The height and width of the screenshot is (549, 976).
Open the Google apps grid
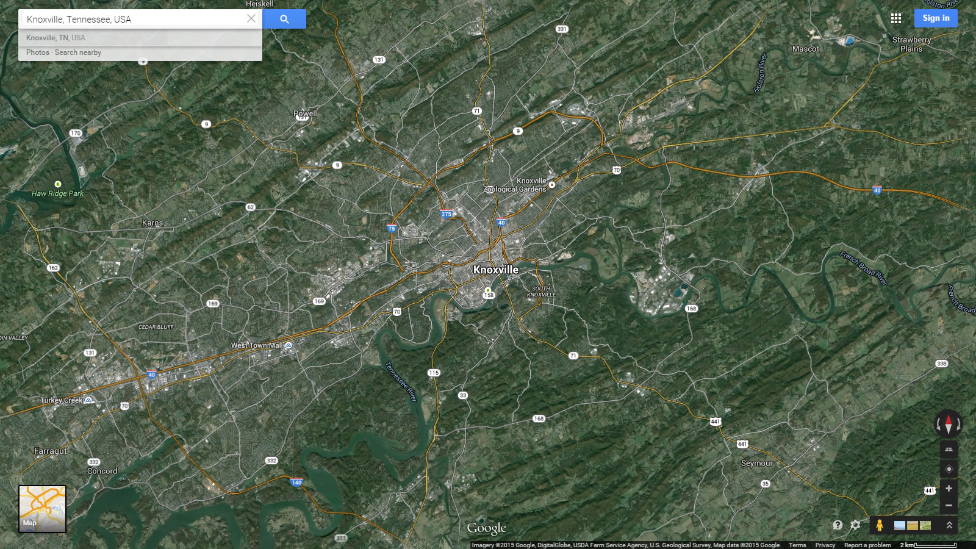(x=895, y=18)
